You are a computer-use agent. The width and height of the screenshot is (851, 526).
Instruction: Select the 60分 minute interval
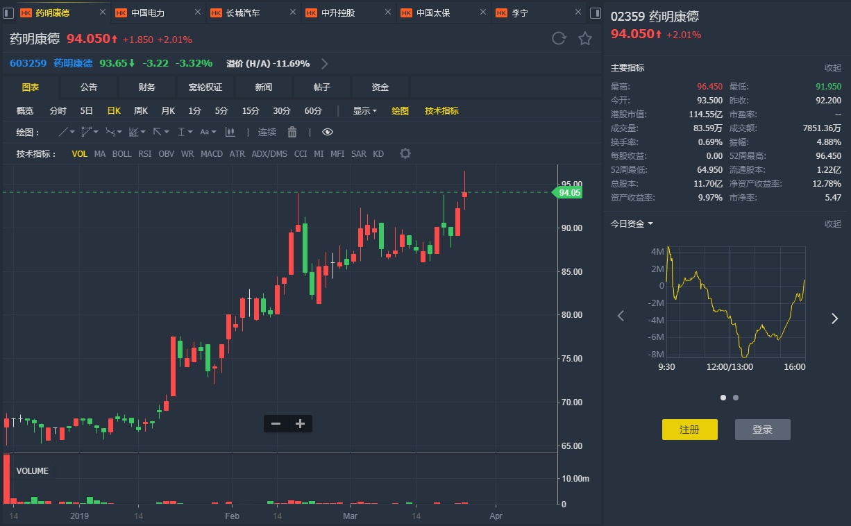313,111
